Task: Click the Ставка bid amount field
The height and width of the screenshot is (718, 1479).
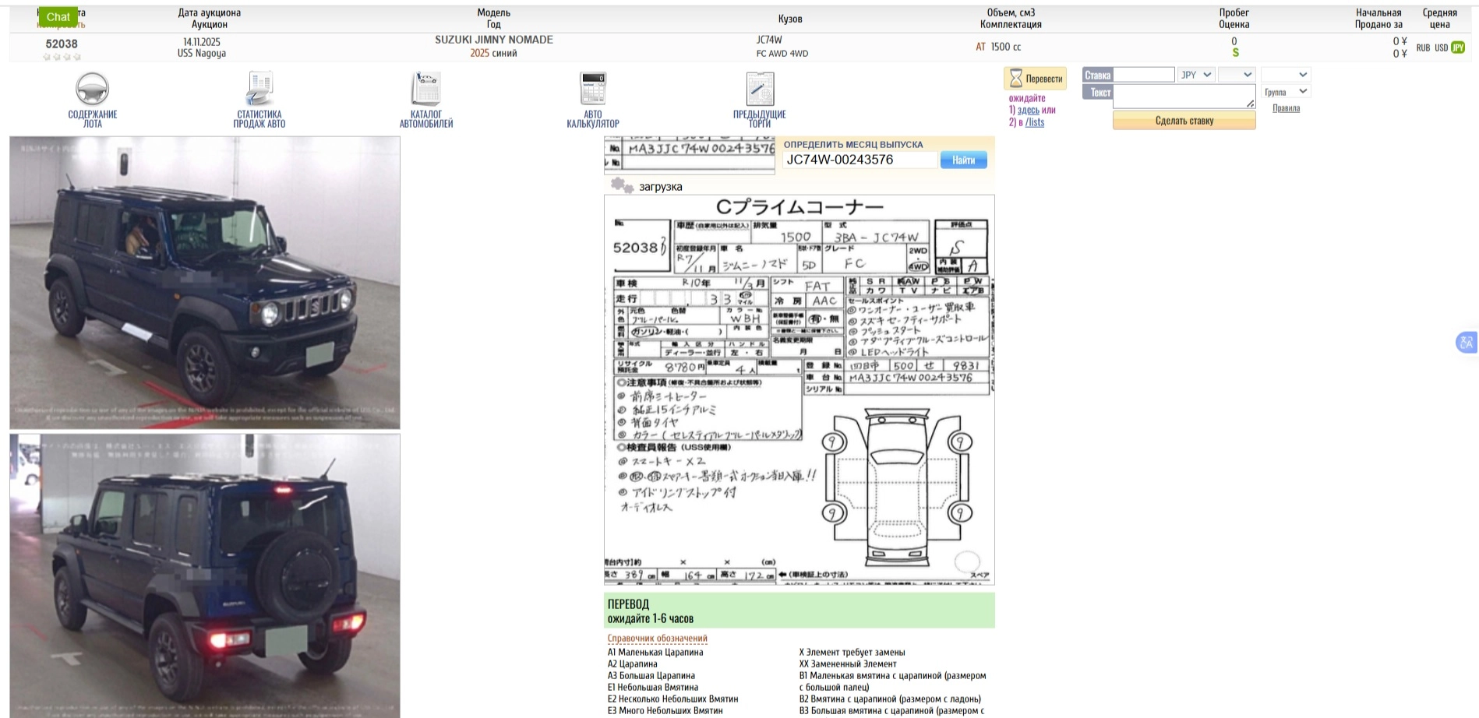Action: (1143, 75)
